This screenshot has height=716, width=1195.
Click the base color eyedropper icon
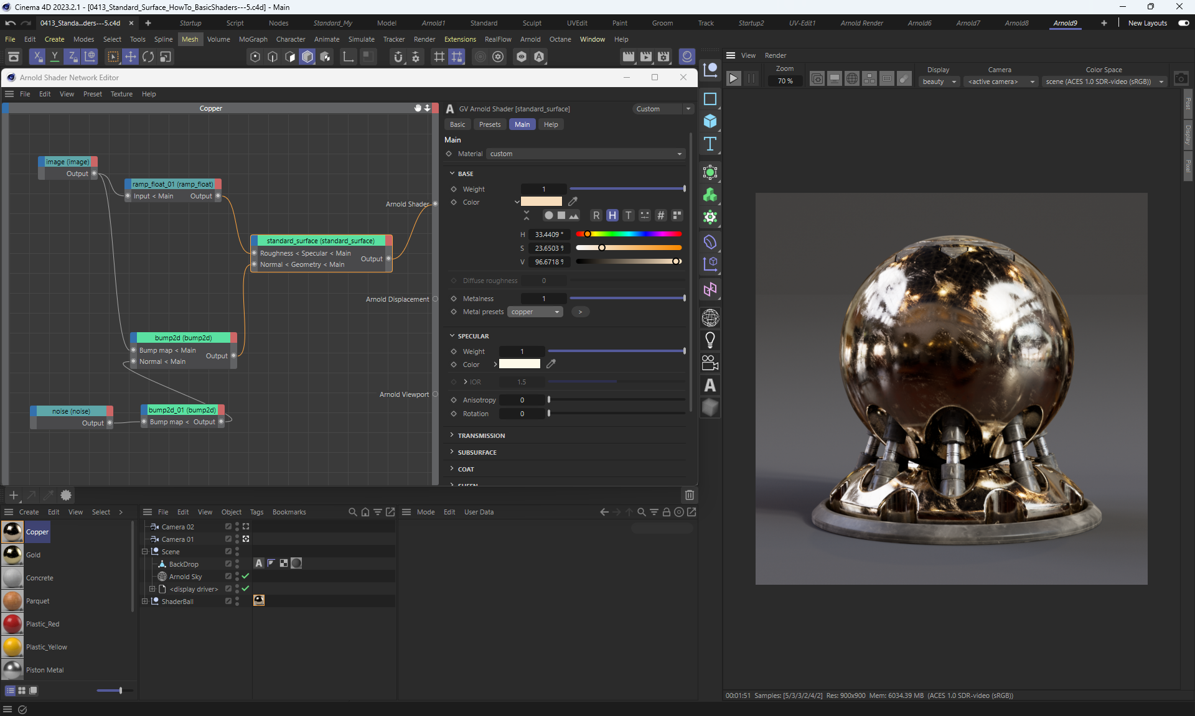573,202
